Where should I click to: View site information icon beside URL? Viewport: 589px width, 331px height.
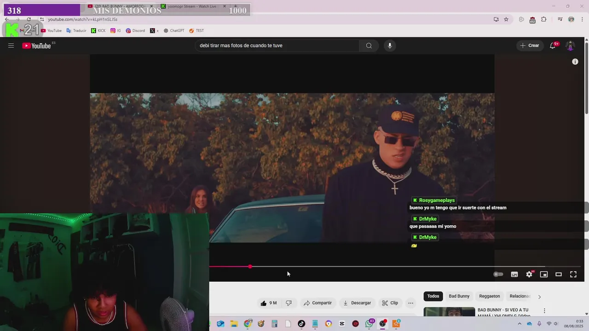[x=42, y=19]
